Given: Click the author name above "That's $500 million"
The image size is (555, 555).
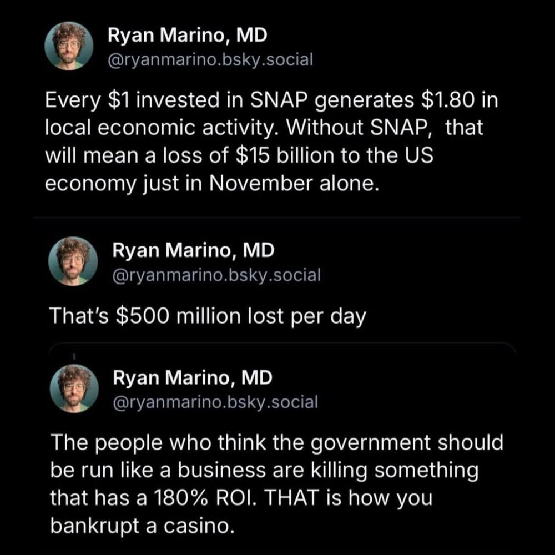Looking at the screenshot, I should tap(193, 251).
